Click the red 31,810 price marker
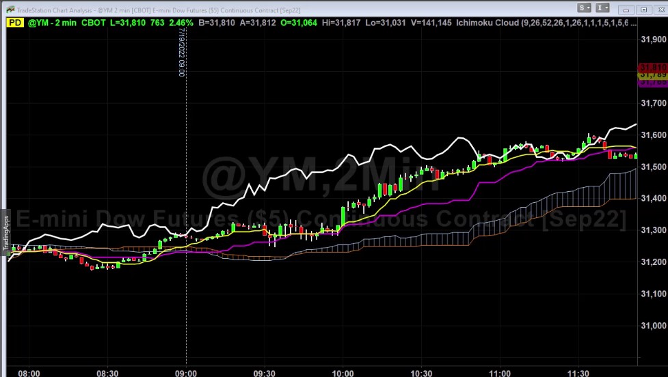668x377 pixels. click(653, 67)
